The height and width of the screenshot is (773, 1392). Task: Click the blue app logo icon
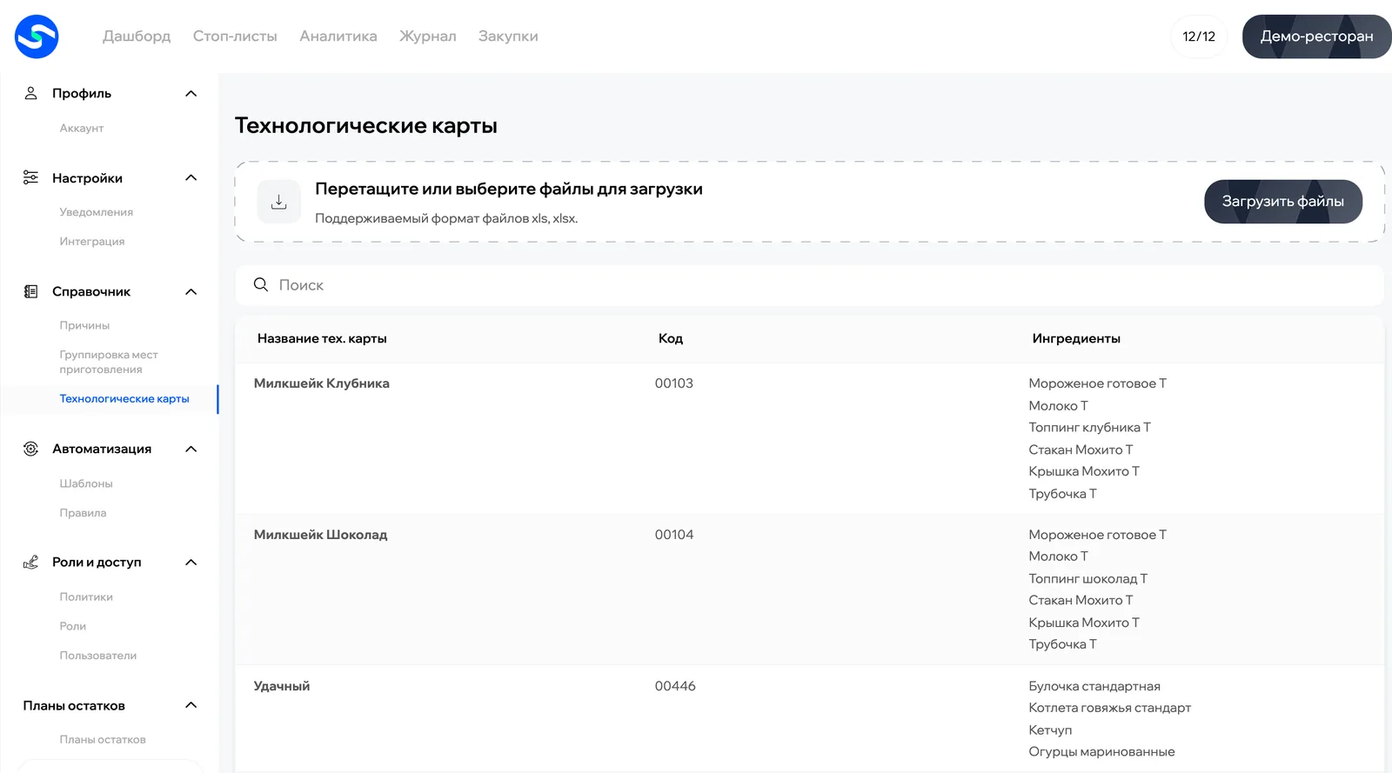coord(37,37)
